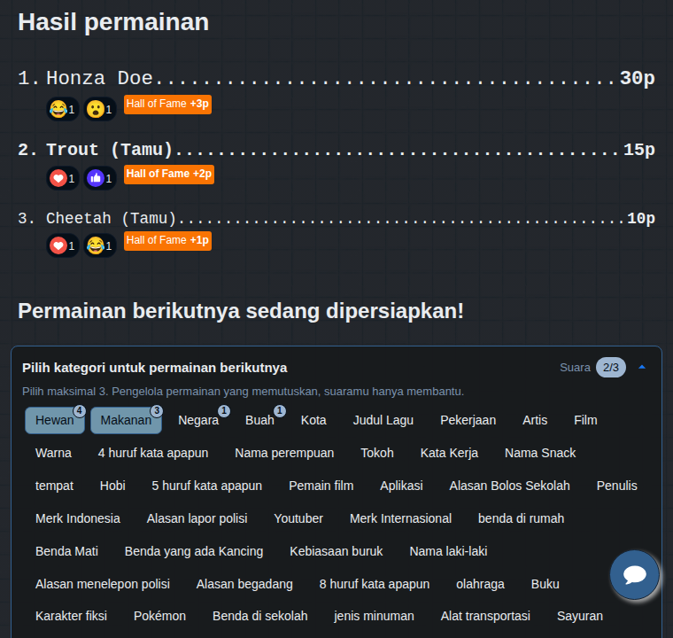Select the Youtuber category
673x638 pixels.
click(x=298, y=518)
